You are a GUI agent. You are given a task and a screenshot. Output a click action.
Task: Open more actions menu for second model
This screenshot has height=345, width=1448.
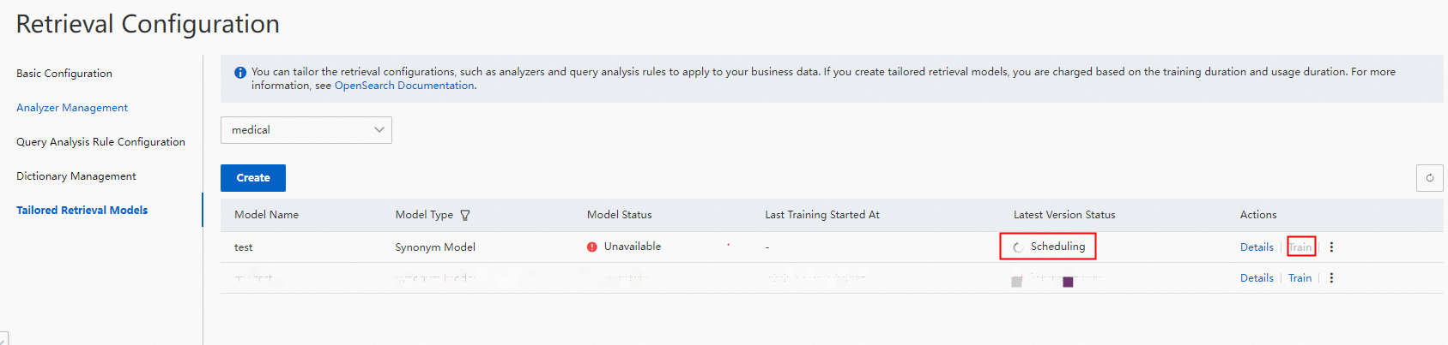1331,278
